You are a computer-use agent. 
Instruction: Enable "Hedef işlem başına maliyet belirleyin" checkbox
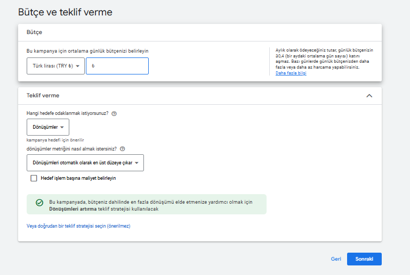(x=34, y=178)
